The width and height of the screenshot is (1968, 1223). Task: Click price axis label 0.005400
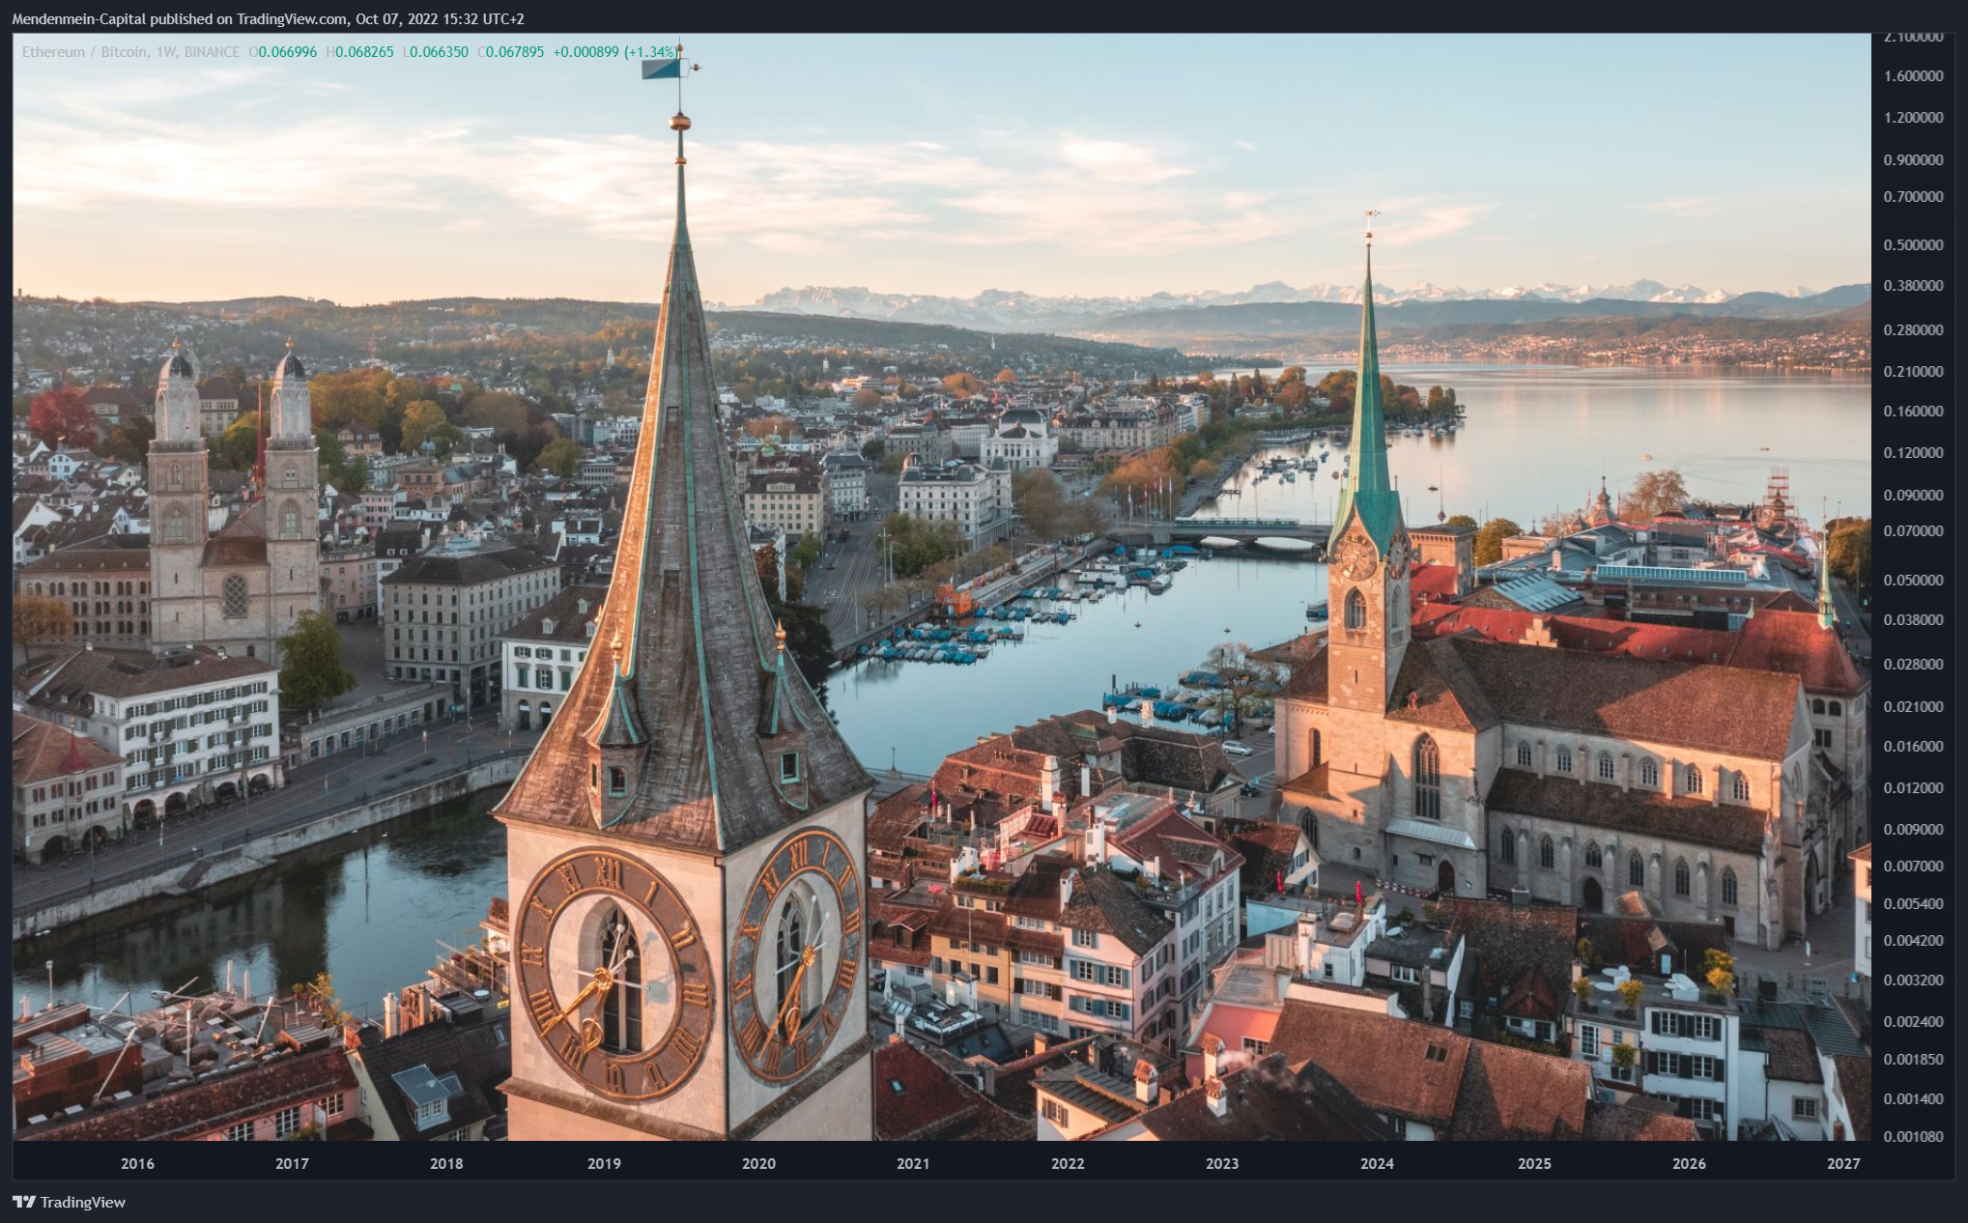coord(1913,903)
